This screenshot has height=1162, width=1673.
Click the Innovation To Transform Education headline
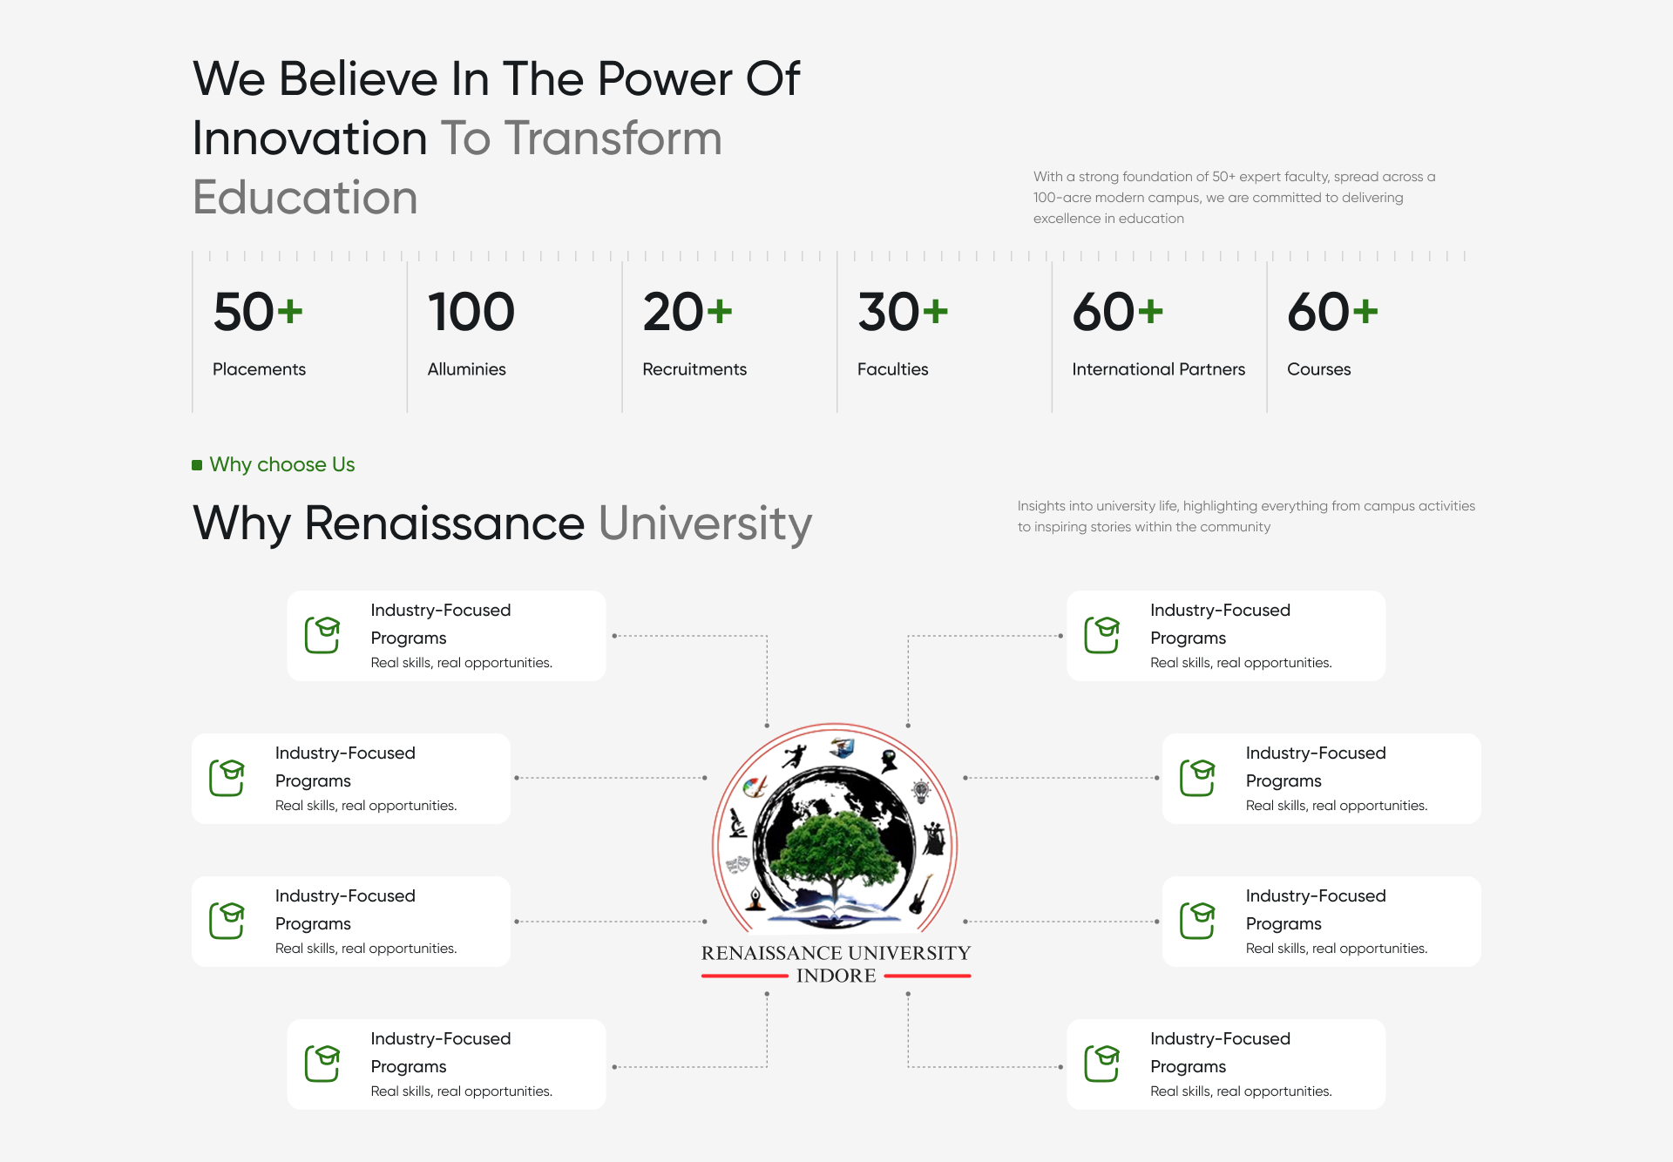point(495,138)
